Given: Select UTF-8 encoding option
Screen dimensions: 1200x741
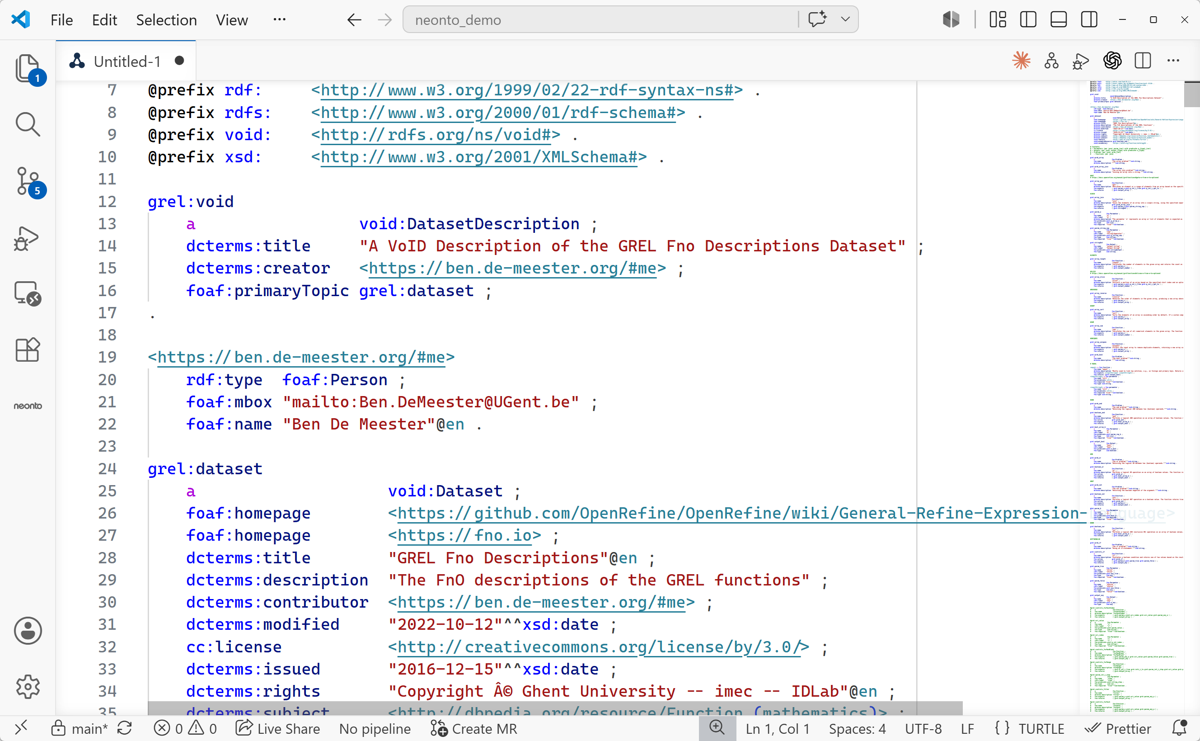Looking at the screenshot, I should point(923,728).
